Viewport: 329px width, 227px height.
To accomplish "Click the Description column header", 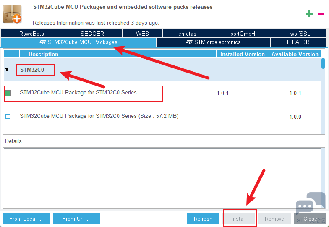I will tap(117, 54).
